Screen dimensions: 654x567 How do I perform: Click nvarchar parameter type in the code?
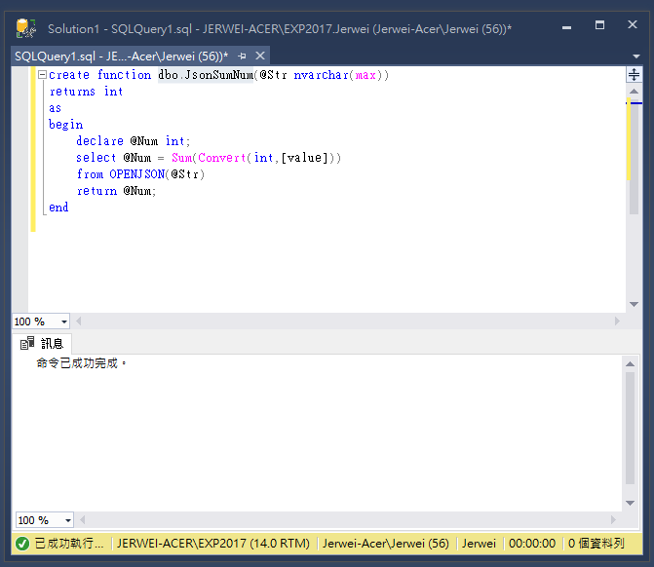click(x=322, y=75)
